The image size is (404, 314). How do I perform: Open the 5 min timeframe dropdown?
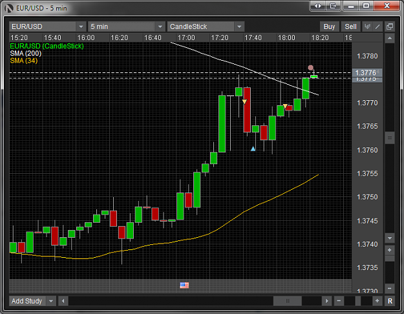tap(160, 26)
